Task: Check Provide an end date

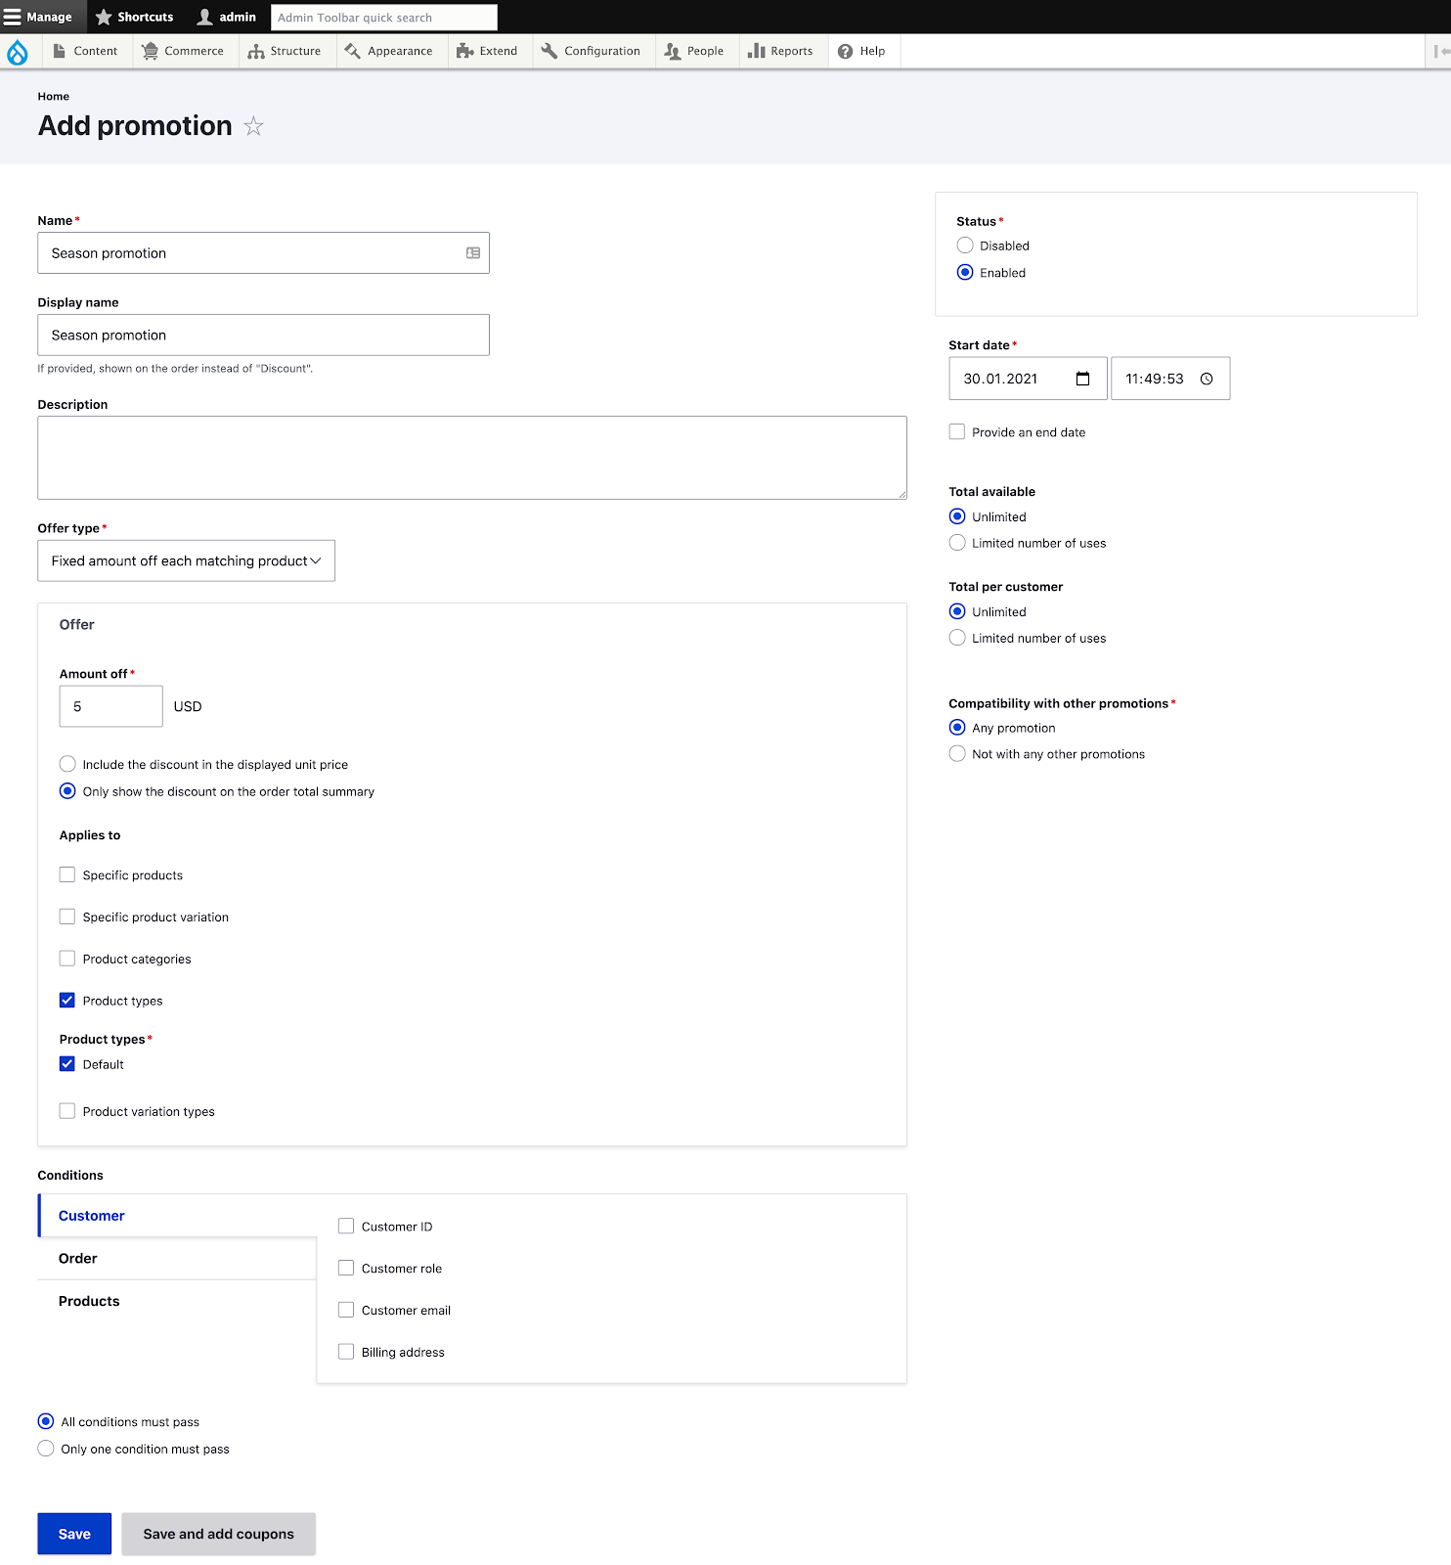Action: (957, 431)
